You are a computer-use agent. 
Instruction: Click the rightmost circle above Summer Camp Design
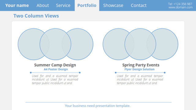(x=82, y=44)
